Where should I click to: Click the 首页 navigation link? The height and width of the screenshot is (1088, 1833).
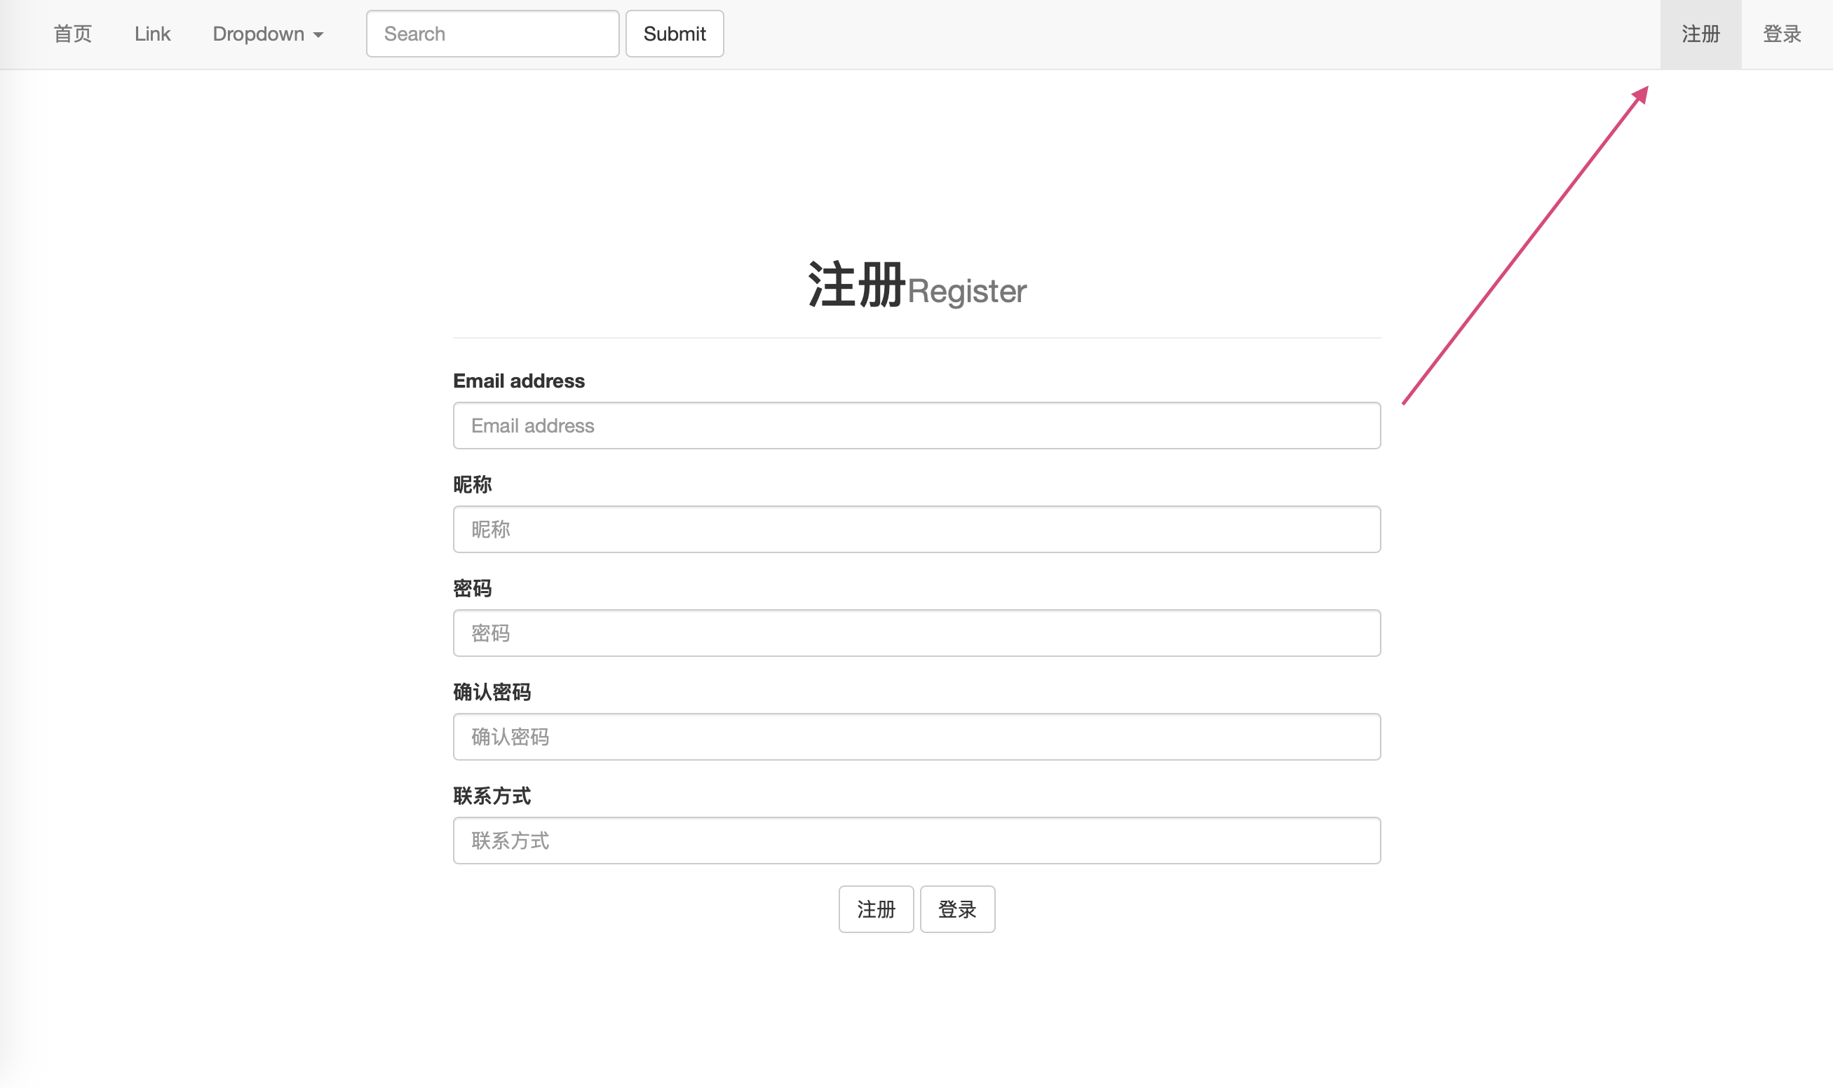pyautogui.click(x=72, y=34)
